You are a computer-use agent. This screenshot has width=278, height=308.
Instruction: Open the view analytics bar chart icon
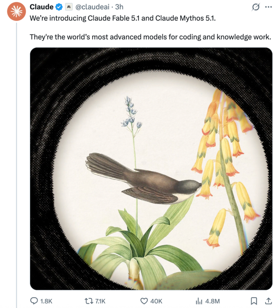[x=199, y=301]
